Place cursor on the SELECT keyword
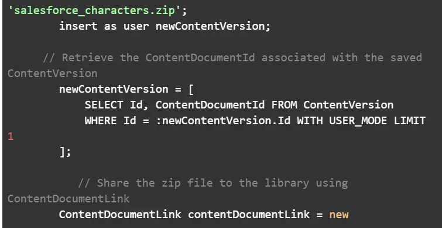Screen dimensions: 442x228 [104, 105]
